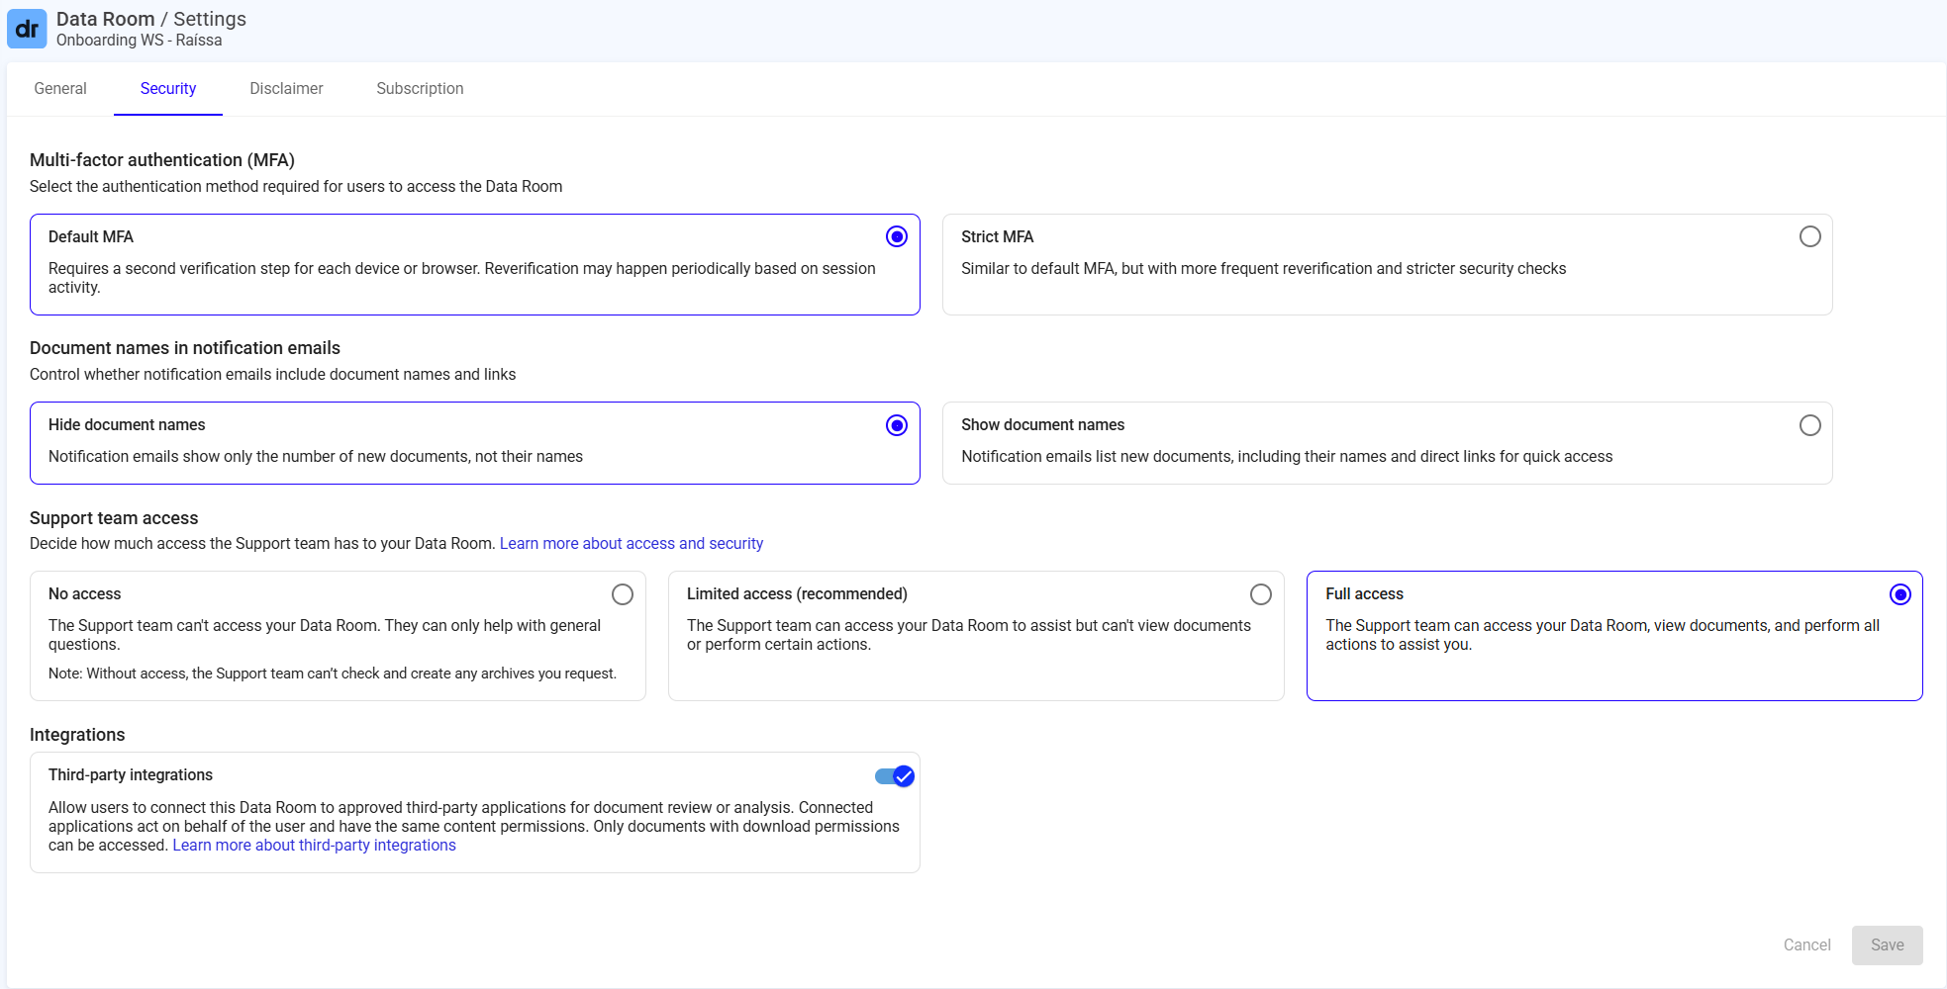
Task: Select No access for Support team
Action: (622, 594)
